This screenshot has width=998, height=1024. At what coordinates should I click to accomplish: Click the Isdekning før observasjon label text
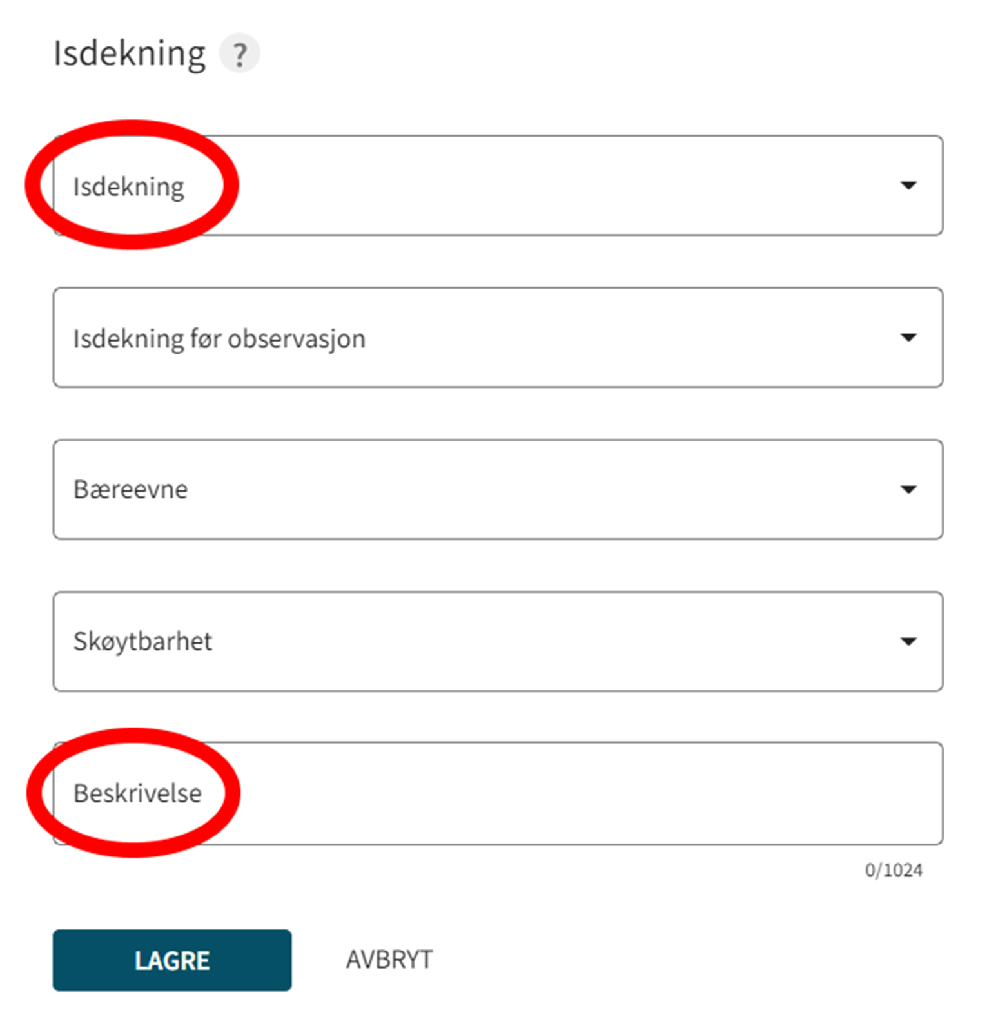(x=219, y=339)
